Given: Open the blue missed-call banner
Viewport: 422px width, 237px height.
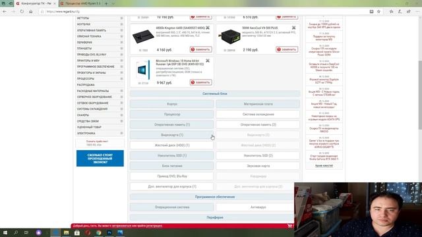Looking at the screenshot, I should (100, 158).
